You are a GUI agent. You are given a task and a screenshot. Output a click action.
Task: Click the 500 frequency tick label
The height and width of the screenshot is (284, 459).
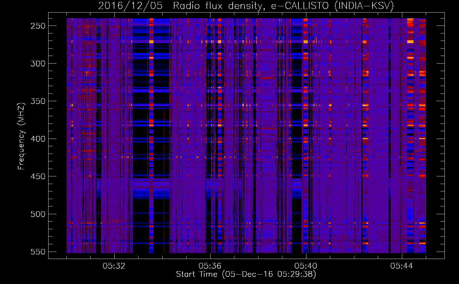coord(38,214)
